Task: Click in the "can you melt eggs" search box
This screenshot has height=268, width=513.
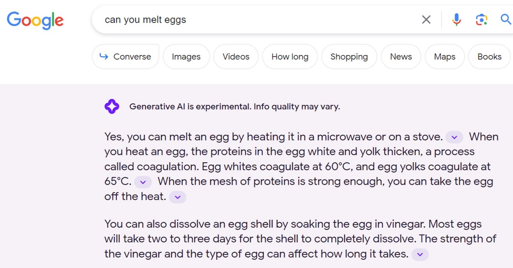Action: pyautogui.click(x=256, y=20)
